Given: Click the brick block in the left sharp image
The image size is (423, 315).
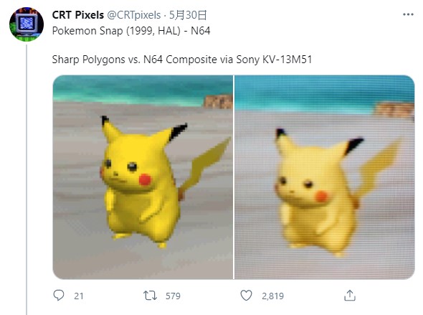Looking at the screenshot, I should click(x=218, y=101).
